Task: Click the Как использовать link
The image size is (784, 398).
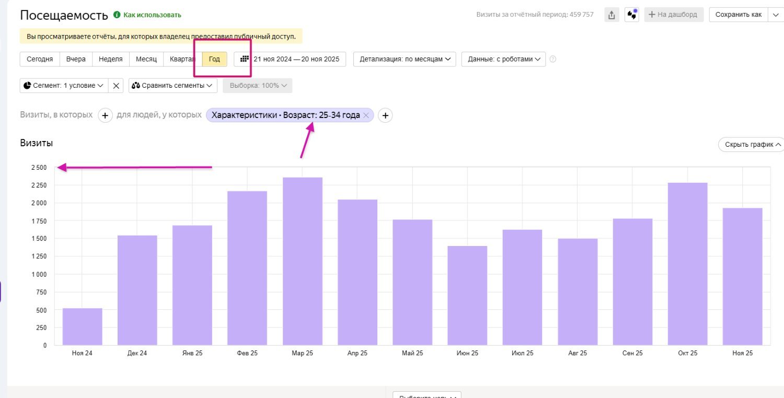Action: (x=152, y=15)
